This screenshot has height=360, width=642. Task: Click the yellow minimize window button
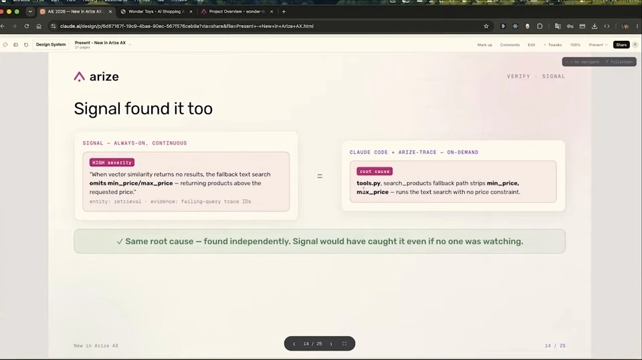click(x=9, y=11)
